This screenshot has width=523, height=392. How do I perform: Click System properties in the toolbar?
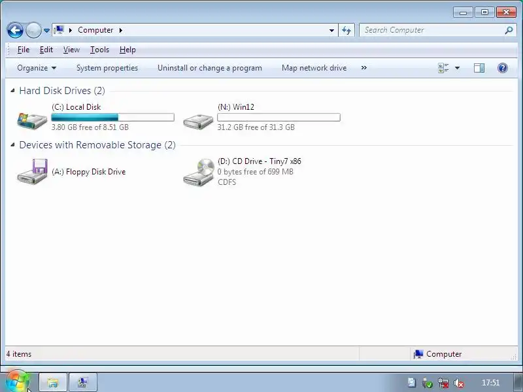click(x=107, y=68)
